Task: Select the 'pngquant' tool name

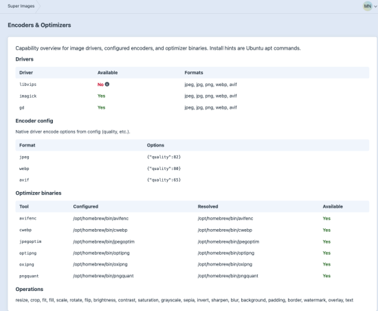Action: click(x=29, y=276)
